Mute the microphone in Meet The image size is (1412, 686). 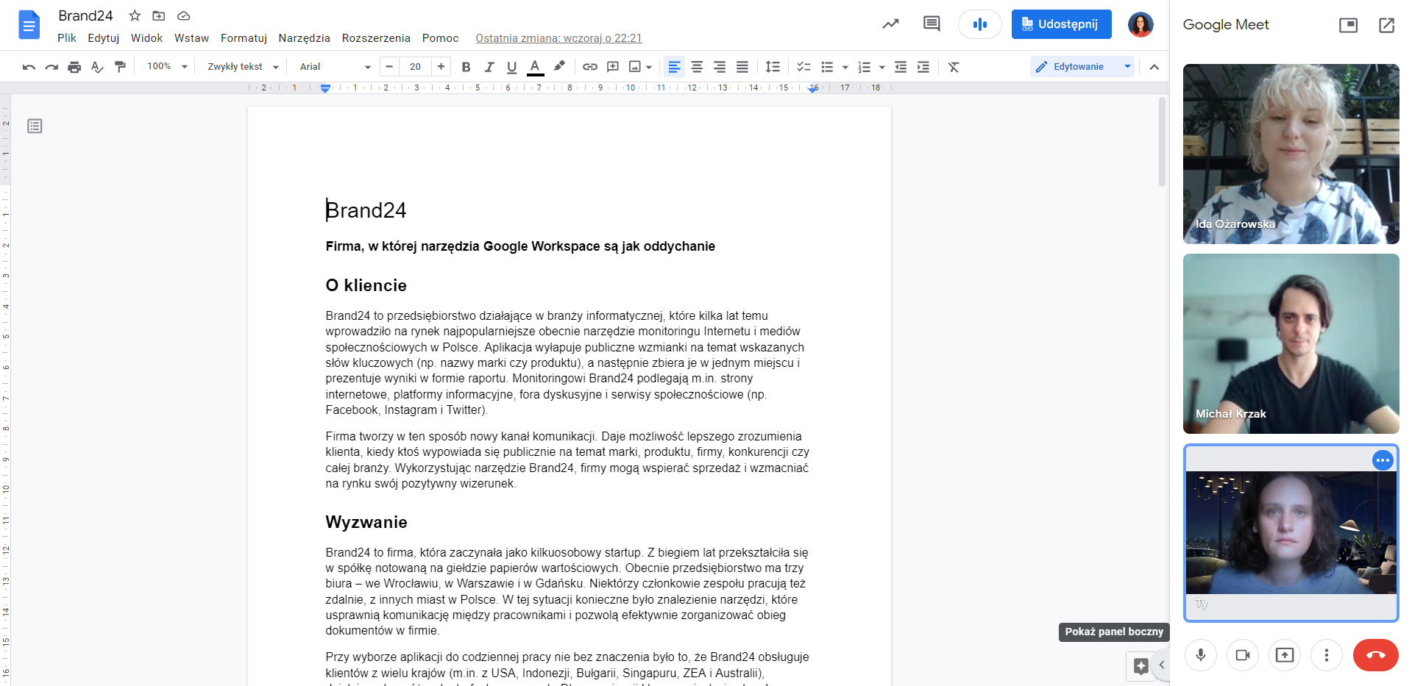[1201, 654]
